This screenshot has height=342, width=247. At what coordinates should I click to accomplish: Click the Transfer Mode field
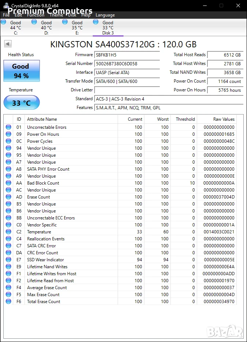[x=127, y=81]
